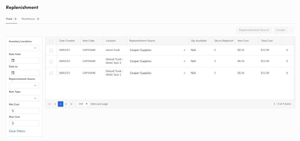This screenshot has width=300, height=141.
Task: Expand row actions chevron for James' truck
Action: (x=287, y=50)
